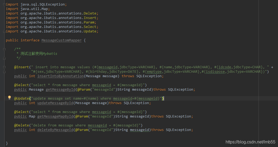Click the getMessageMapById method name
This screenshot has height=147, width=278.
click(55, 116)
